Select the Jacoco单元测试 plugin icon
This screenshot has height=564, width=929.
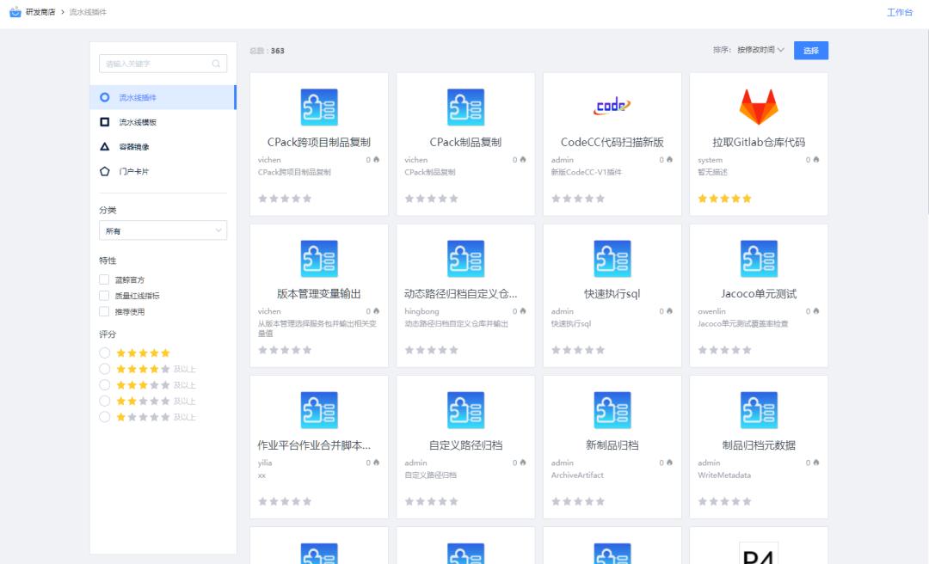click(758, 258)
